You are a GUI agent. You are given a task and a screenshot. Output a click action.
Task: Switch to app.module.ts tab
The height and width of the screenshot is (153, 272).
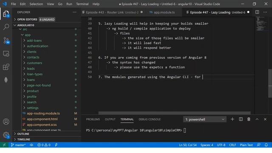click(164, 12)
